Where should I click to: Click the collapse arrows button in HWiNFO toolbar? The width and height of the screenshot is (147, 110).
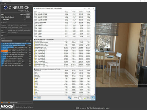tap(39, 98)
